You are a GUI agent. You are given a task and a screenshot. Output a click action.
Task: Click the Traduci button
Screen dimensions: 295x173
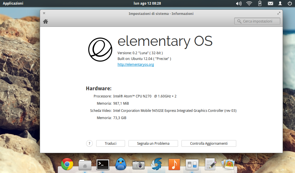tap(111, 143)
